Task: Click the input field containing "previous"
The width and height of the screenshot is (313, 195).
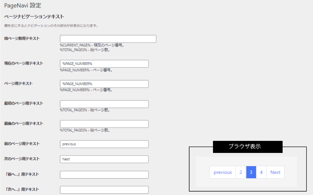Action: click(104, 144)
